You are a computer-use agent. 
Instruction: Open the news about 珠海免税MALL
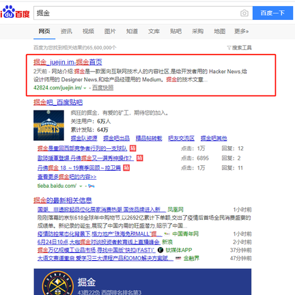click(100, 234)
